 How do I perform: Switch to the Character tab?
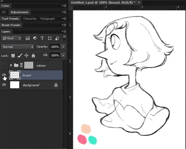[30, 19]
